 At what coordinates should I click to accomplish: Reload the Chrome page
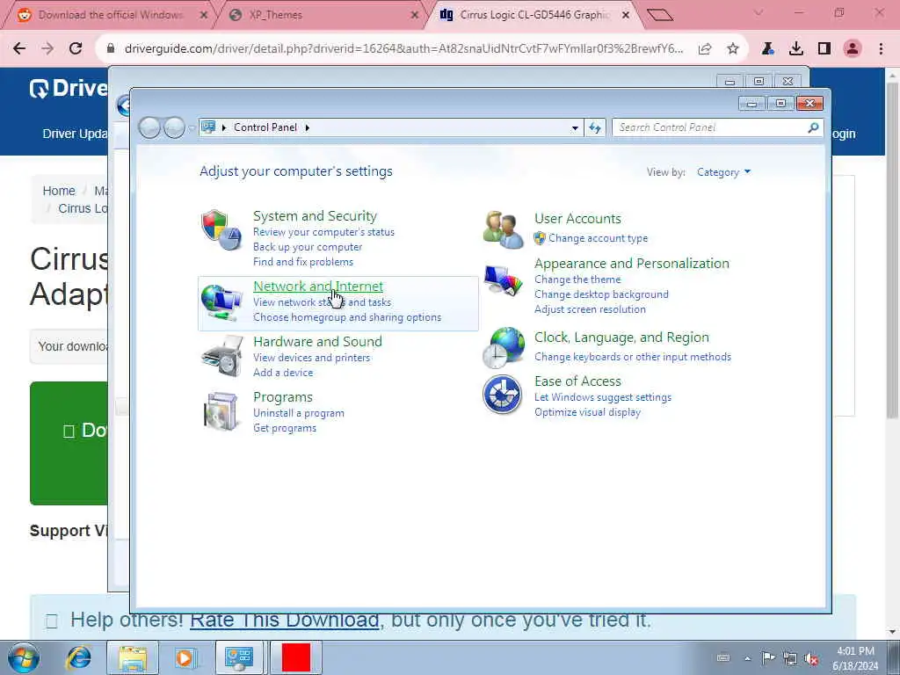pos(76,49)
